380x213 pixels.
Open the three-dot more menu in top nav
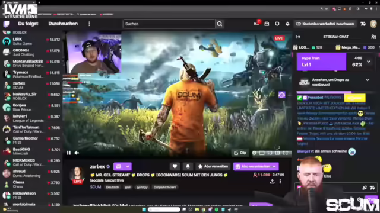[89, 24]
